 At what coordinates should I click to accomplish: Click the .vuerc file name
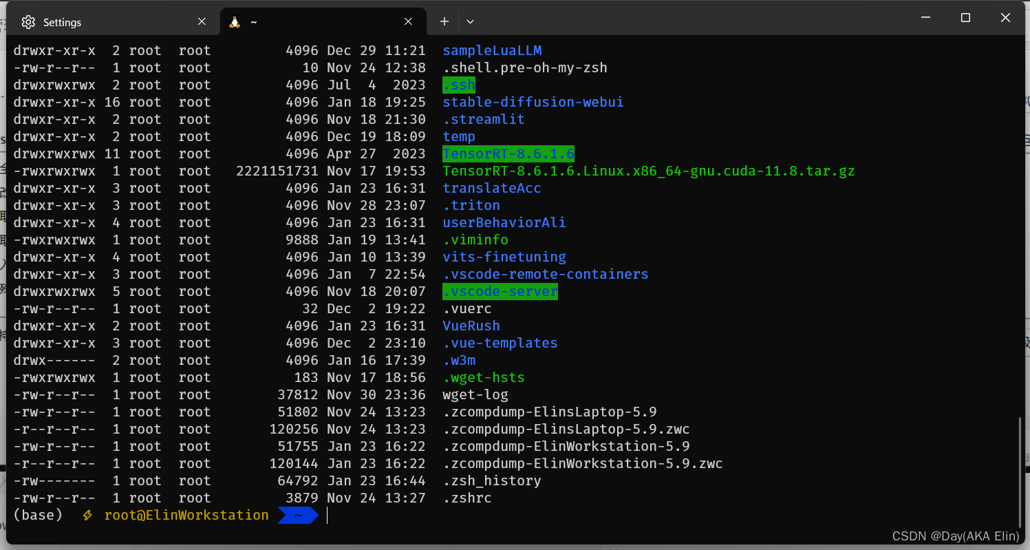(x=467, y=309)
